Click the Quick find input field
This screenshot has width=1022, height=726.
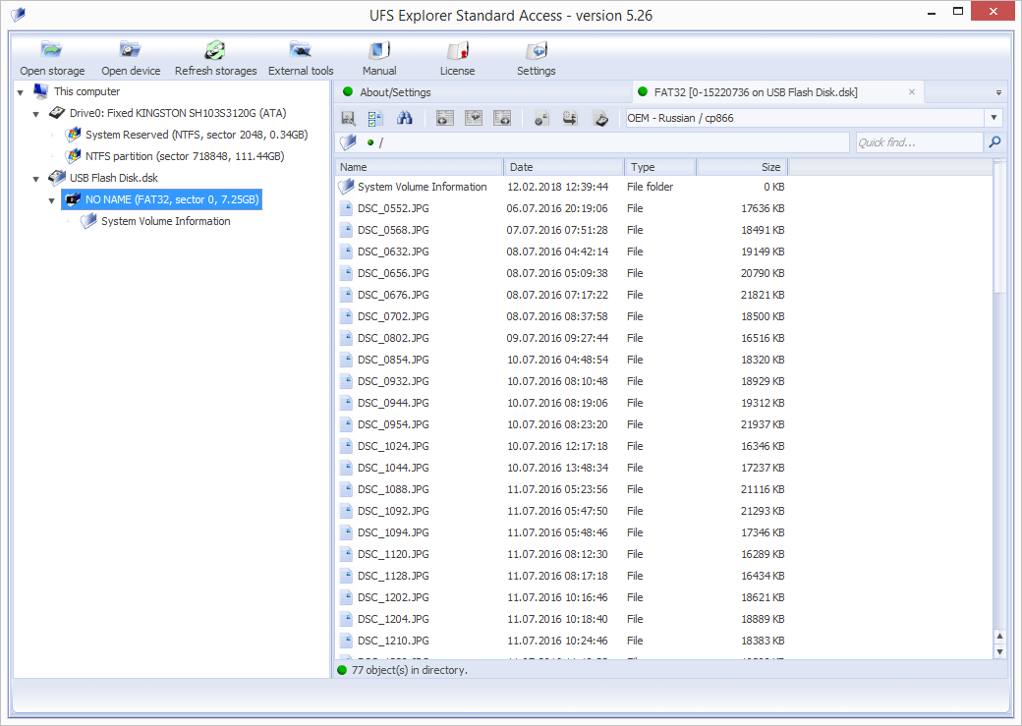918,143
